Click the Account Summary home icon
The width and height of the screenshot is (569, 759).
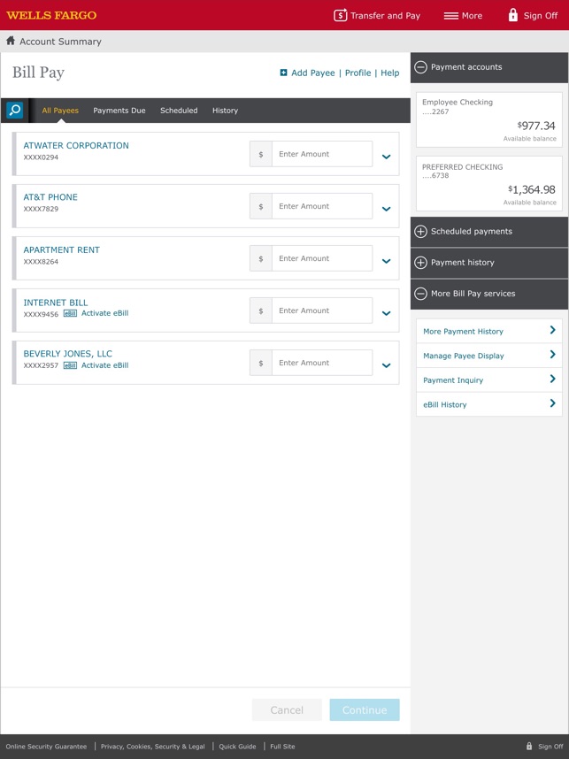(x=11, y=41)
